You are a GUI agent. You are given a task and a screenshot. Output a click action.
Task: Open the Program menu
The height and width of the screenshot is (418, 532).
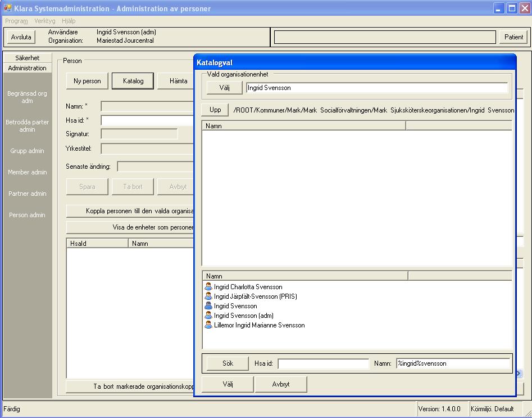(16, 21)
